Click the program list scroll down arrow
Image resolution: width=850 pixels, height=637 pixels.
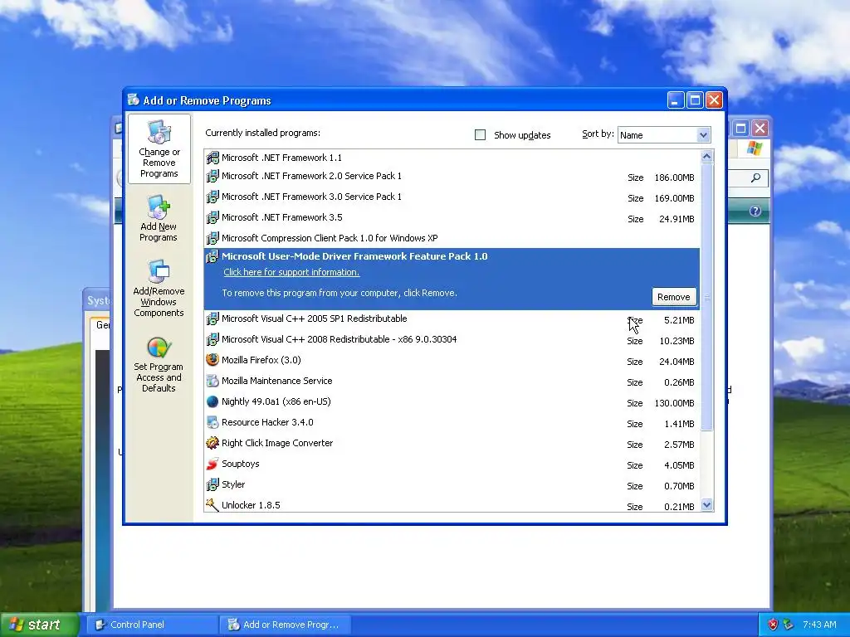[x=706, y=505]
